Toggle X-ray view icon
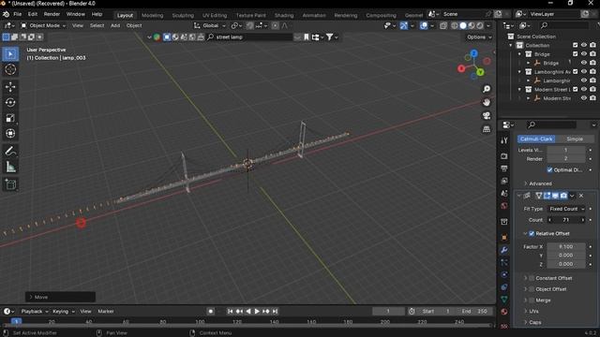 point(443,25)
